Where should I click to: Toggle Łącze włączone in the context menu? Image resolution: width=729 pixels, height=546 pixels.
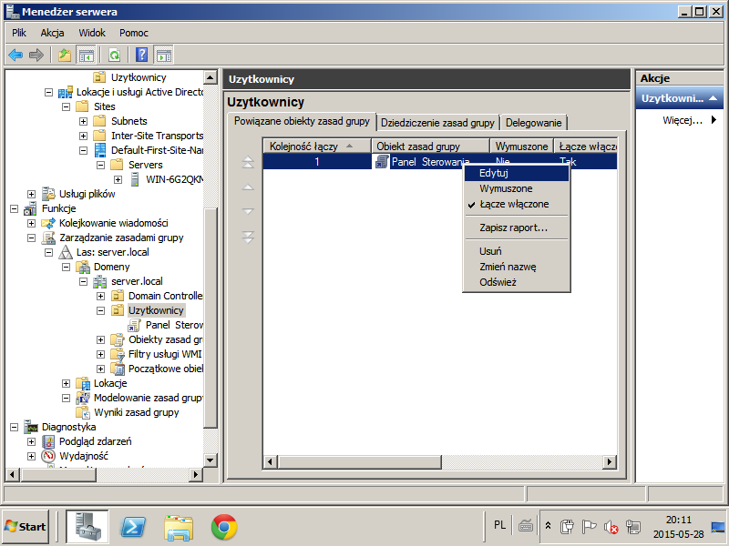(x=516, y=204)
